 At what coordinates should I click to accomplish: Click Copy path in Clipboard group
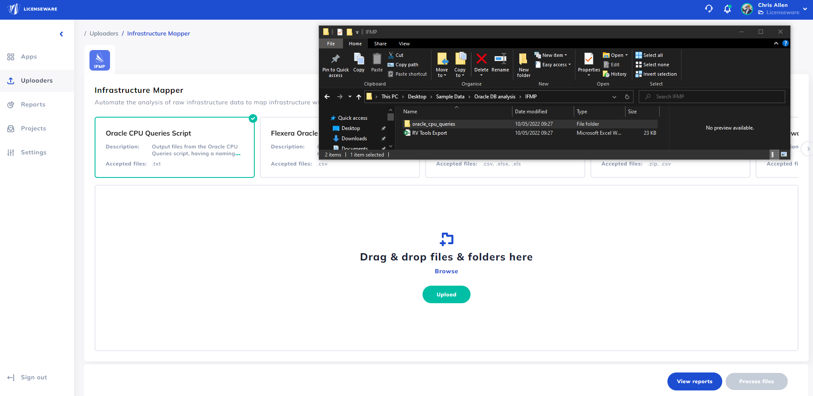[x=403, y=65]
